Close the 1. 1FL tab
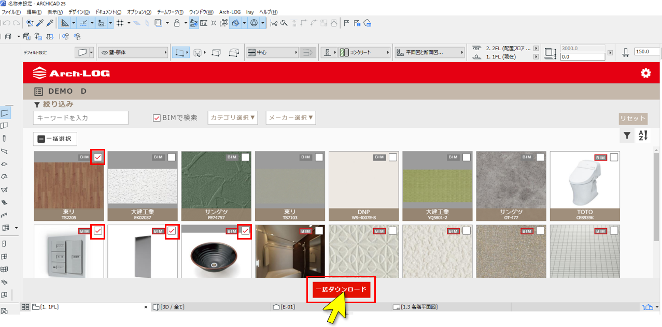This screenshot has height=327, width=662. [146, 307]
